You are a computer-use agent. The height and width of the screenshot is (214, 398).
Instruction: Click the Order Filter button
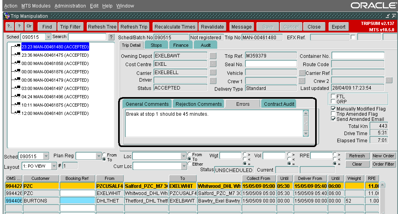383,164
